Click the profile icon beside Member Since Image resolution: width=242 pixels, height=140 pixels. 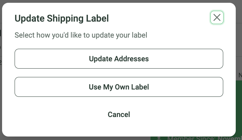click(x=159, y=138)
